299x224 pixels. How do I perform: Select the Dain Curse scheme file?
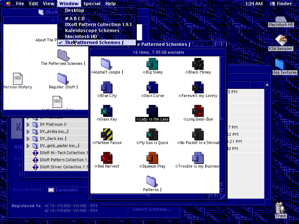(152, 87)
